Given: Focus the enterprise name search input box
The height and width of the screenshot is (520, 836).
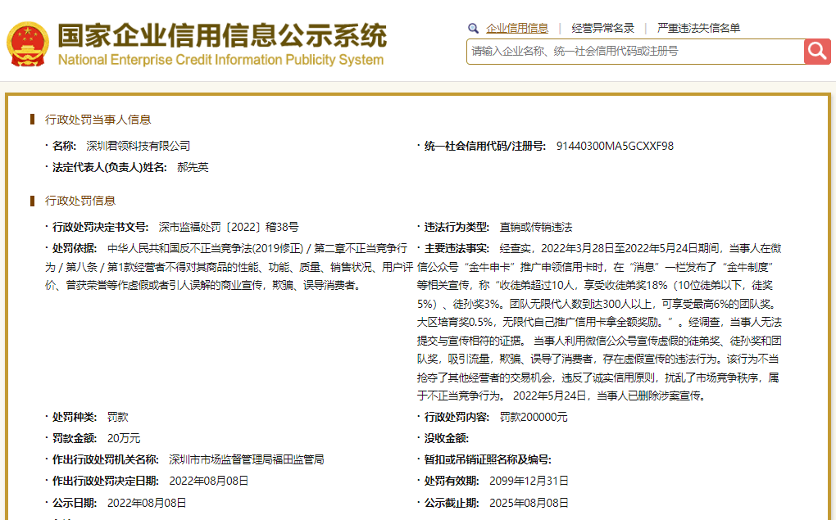Looking at the screenshot, I should click(635, 51).
